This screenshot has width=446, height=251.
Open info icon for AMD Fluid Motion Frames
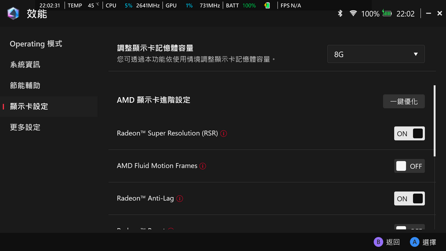coord(203,166)
